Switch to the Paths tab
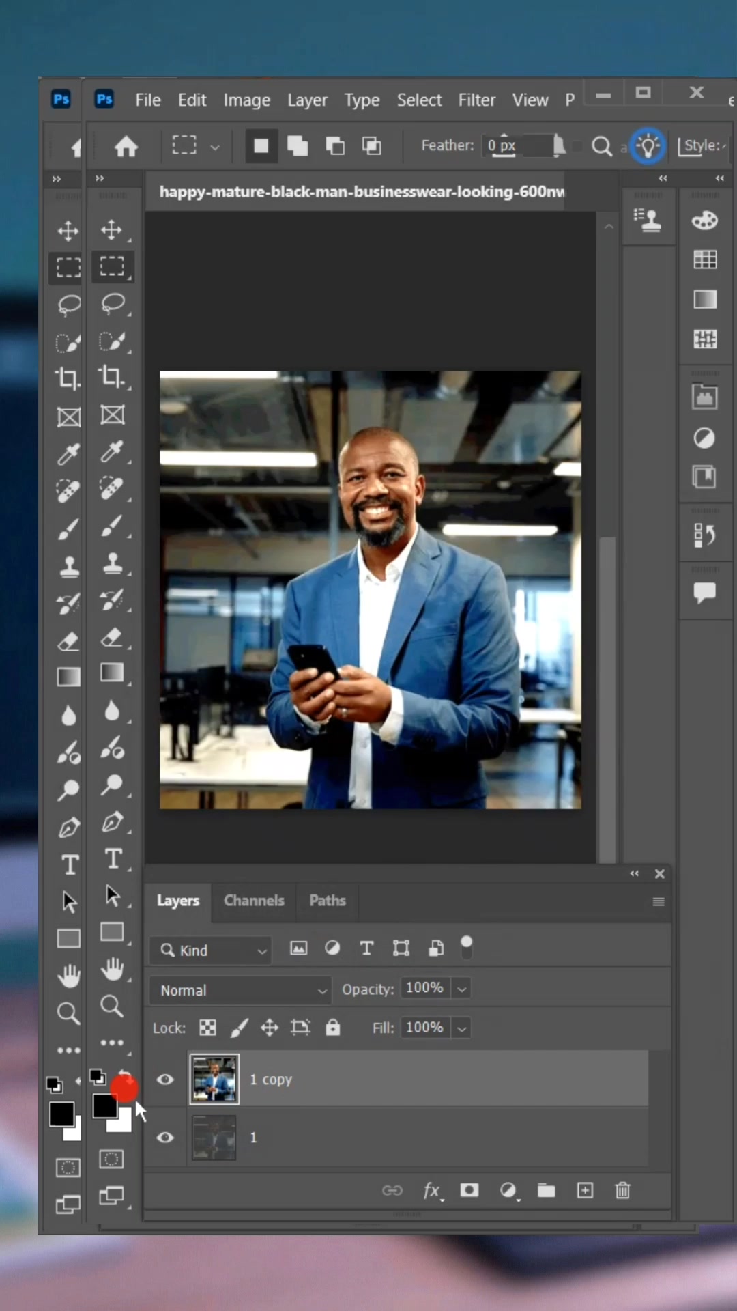 [x=328, y=901]
